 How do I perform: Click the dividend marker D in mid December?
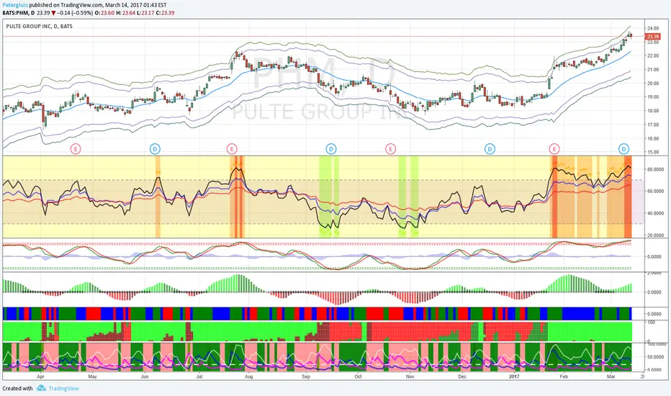tap(490, 149)
